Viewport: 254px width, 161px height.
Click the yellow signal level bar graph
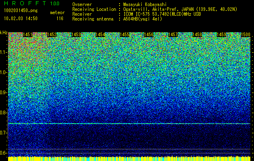129,159
